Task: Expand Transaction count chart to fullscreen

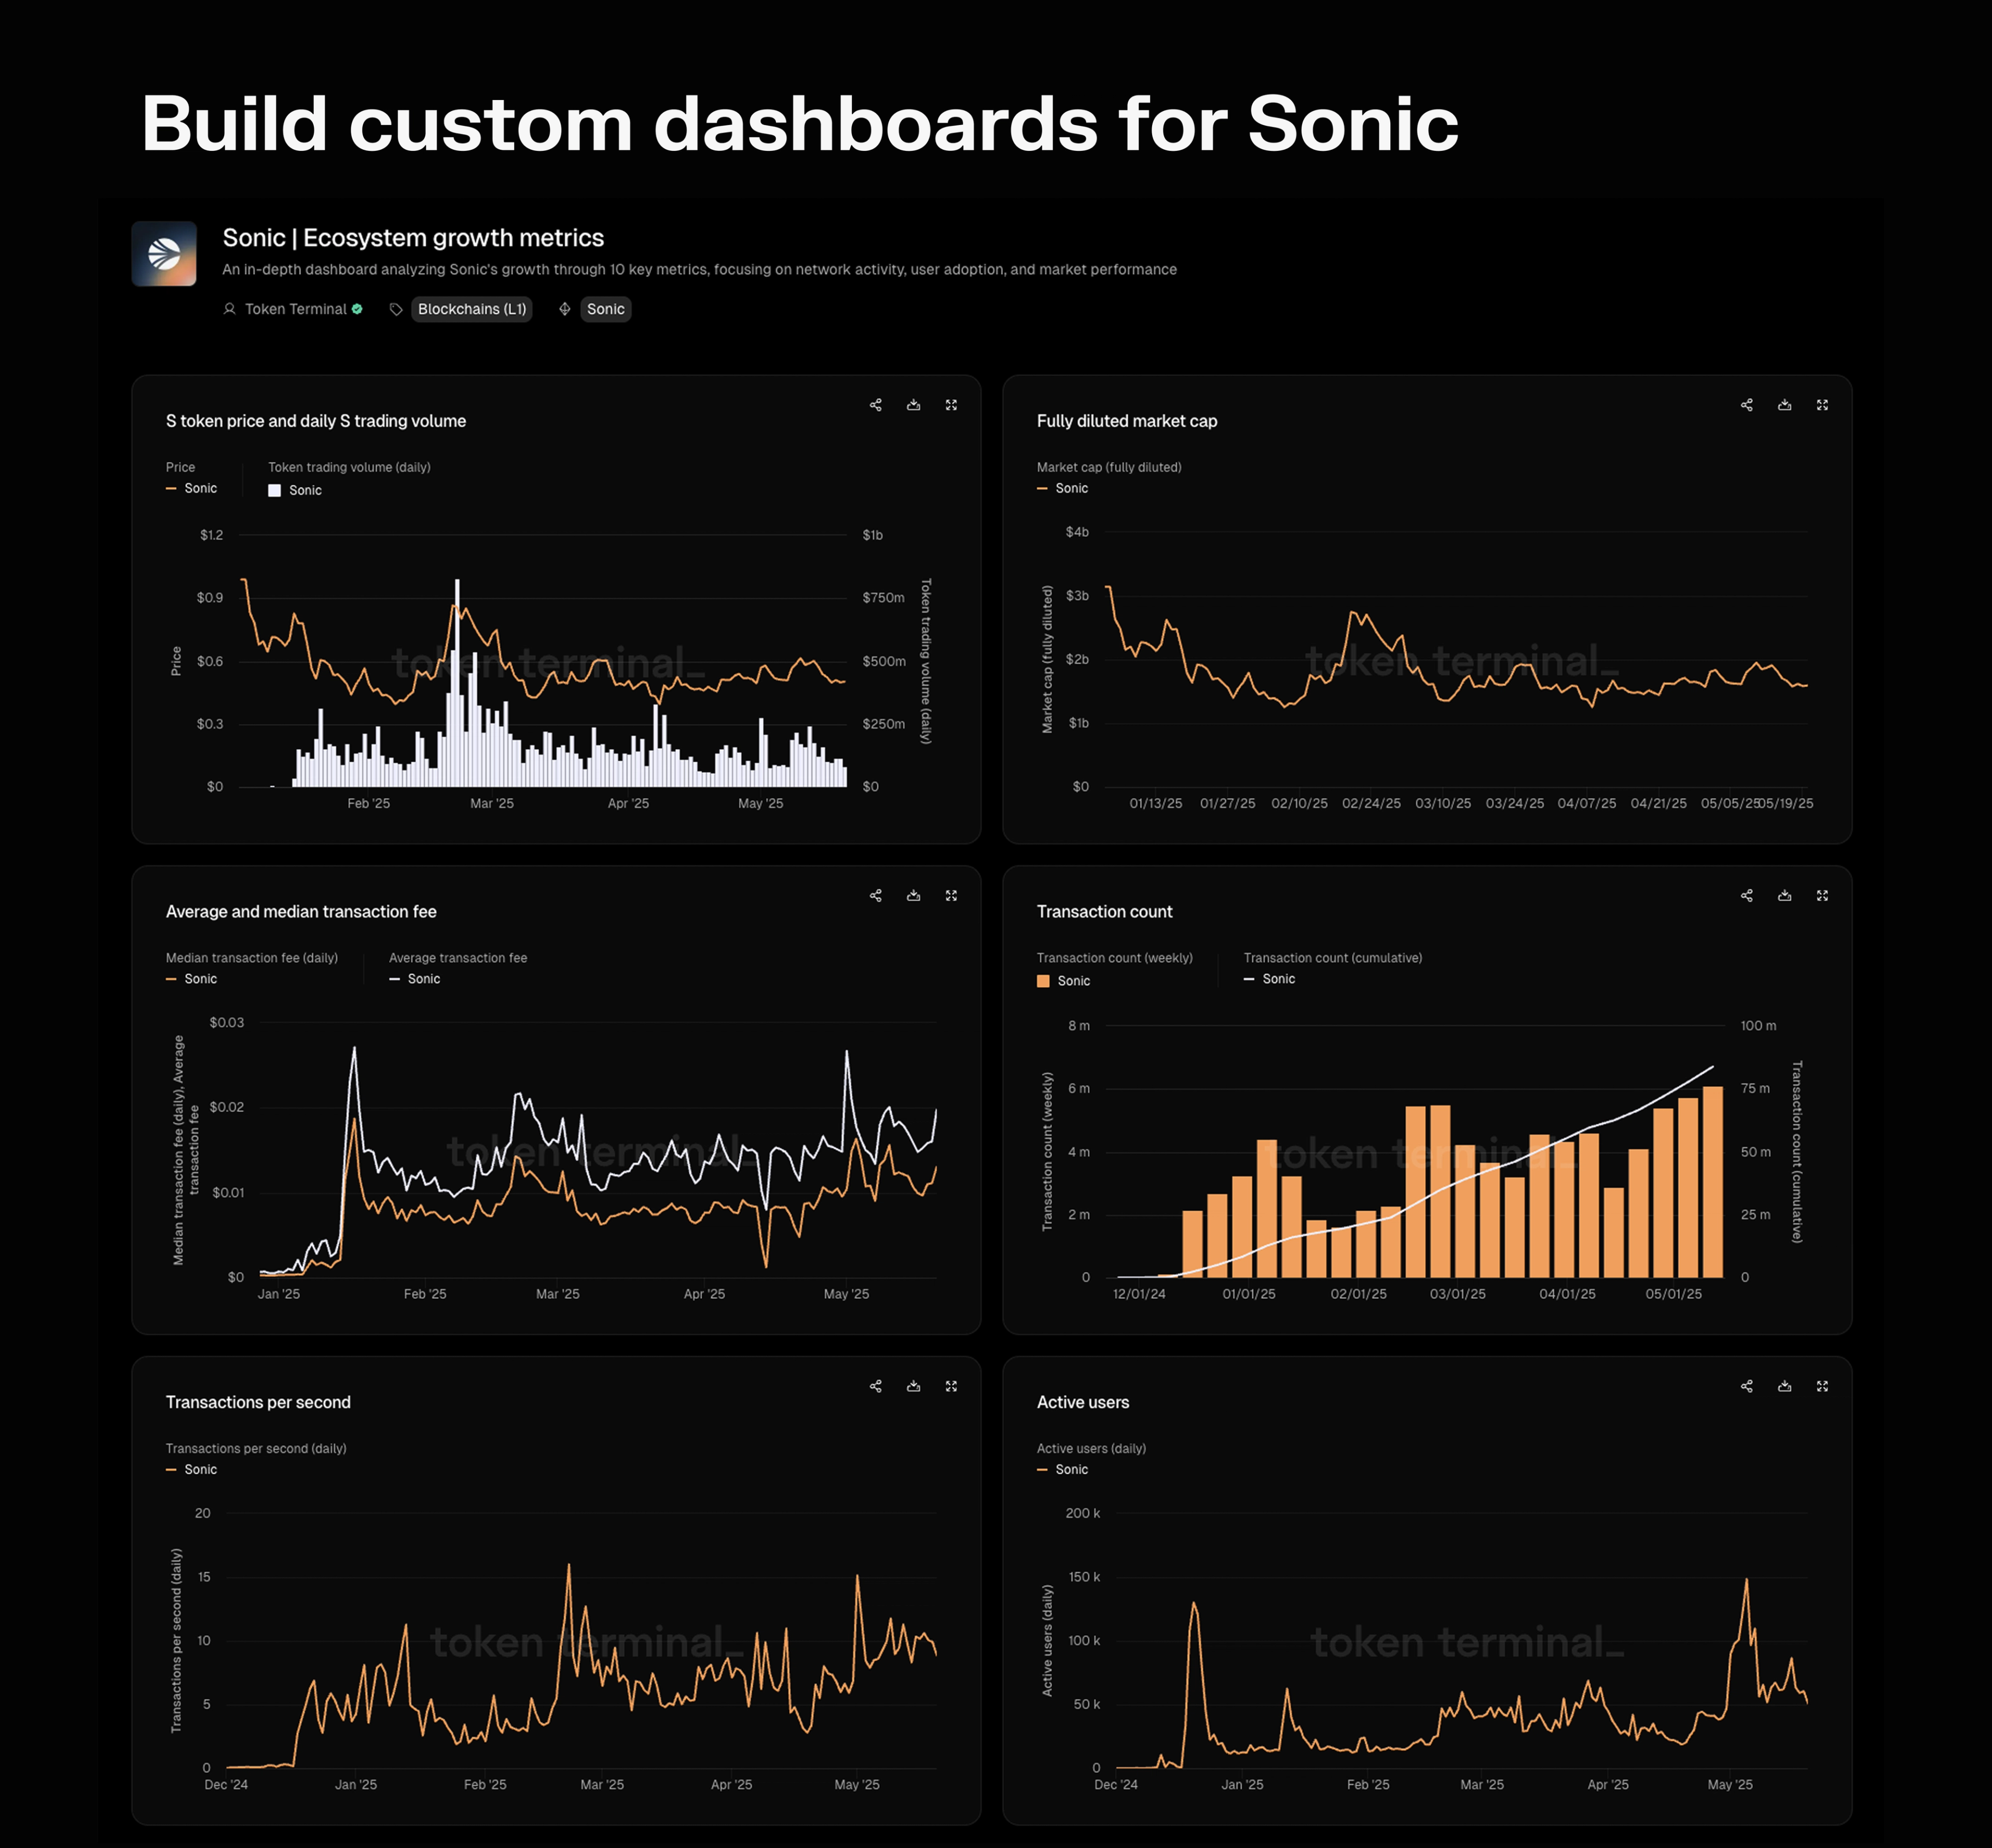Action: coord(1823,896)
